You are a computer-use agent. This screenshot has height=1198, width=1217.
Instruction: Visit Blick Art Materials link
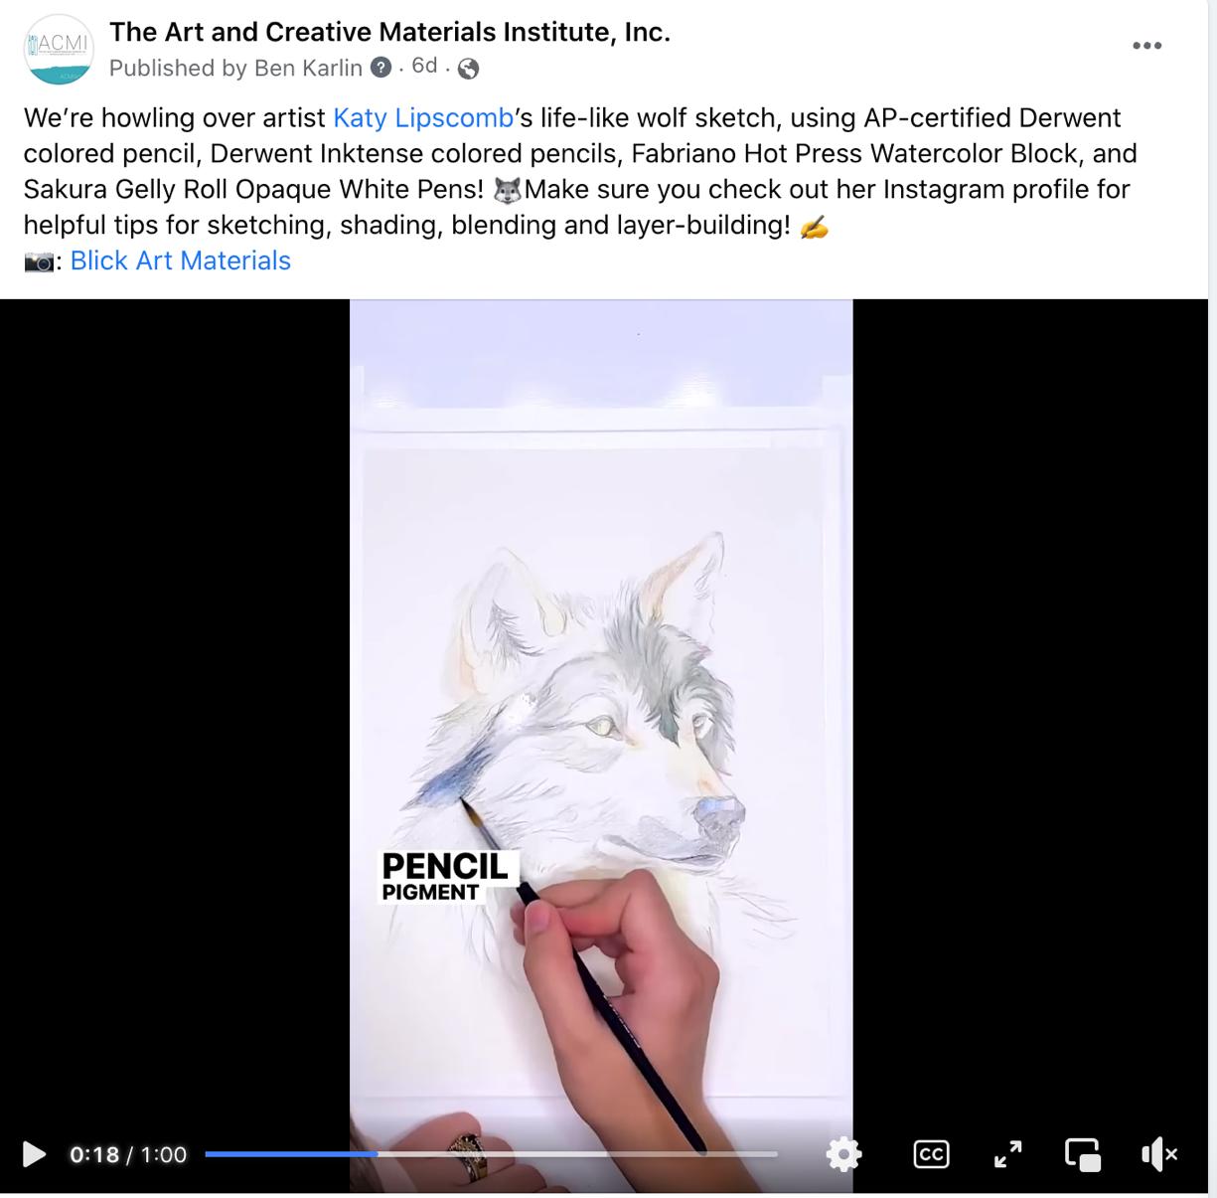click(x=180, y=260)
